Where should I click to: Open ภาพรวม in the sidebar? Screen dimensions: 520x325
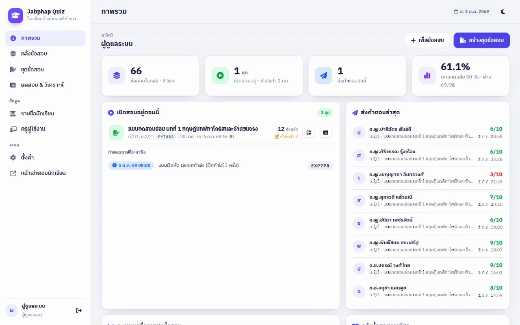pos(45,38)
